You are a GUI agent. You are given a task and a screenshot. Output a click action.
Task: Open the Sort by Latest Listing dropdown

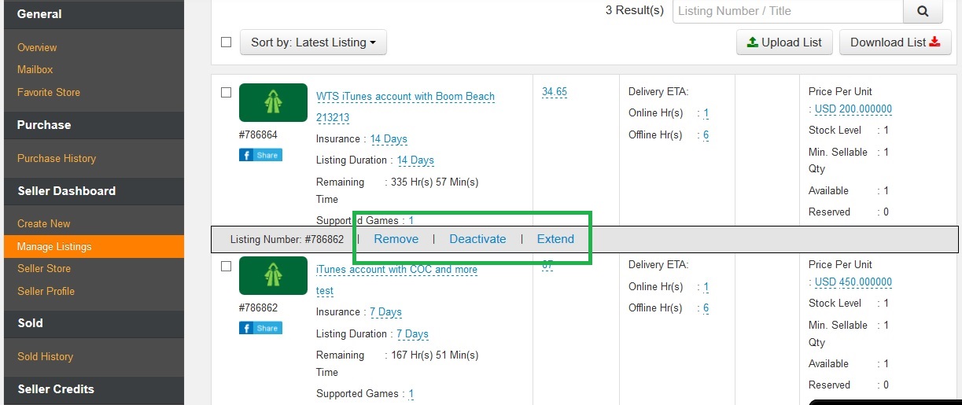313,42
